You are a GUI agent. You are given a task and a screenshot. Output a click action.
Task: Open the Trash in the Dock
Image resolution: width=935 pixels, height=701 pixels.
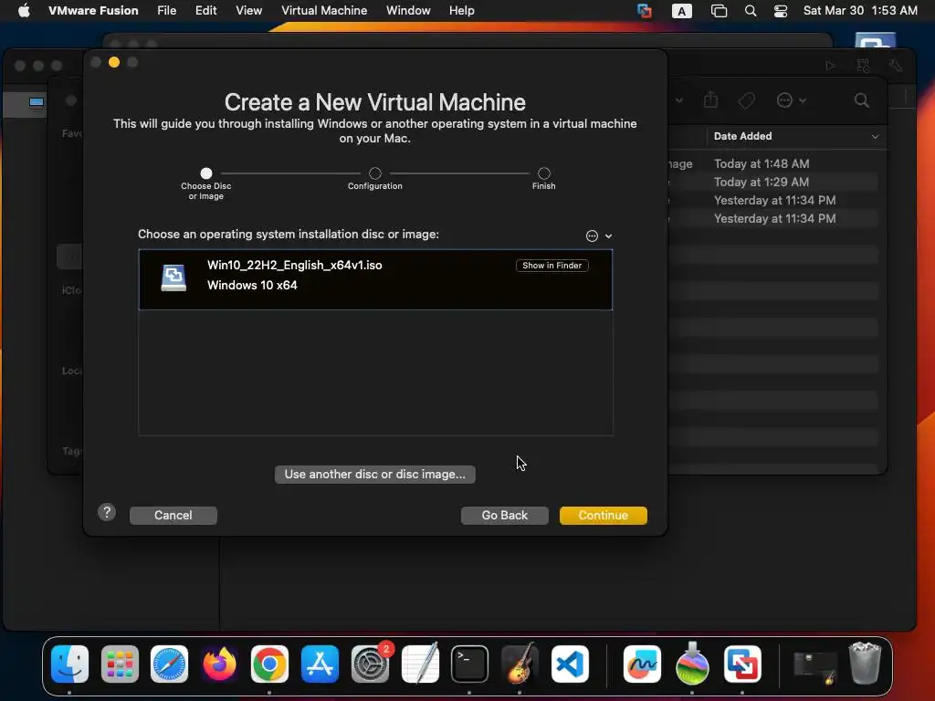[x=865, y=663]
